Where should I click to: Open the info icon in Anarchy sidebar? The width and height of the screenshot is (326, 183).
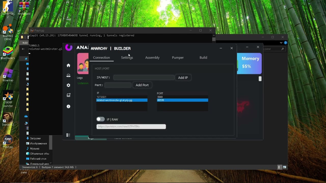68,106
